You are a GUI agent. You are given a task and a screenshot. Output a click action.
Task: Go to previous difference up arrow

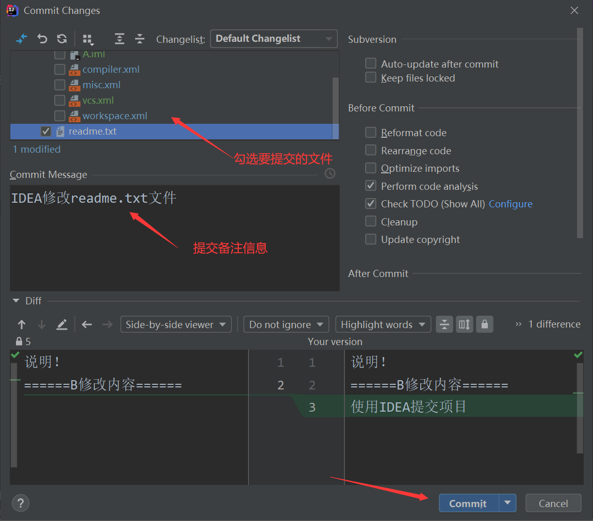tap(22, 324)
